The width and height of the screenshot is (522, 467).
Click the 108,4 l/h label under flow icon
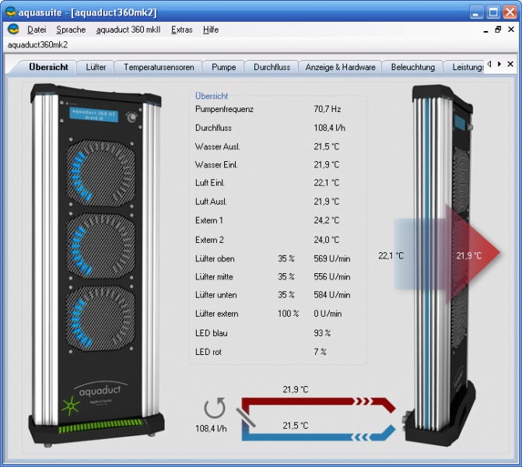(211, 428)
